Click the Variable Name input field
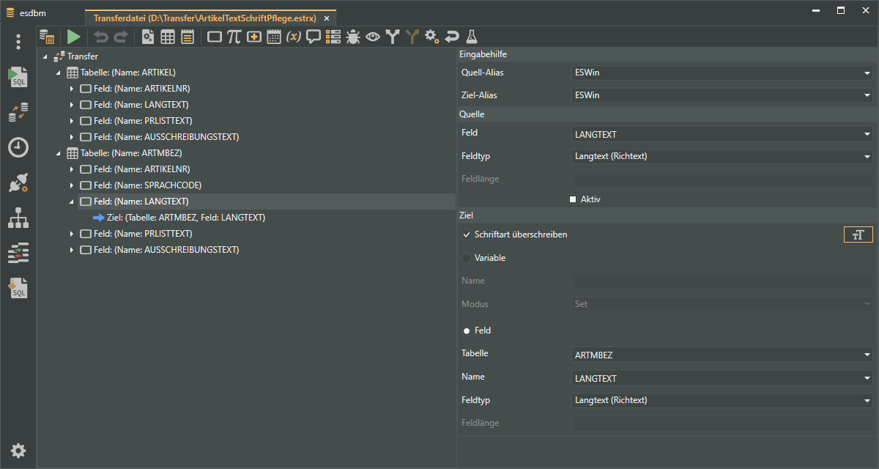The height and width of the screenshot is (469, 879). (722, 281)
